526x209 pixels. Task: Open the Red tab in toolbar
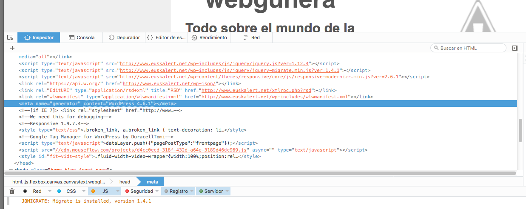(x=251, y=37)
